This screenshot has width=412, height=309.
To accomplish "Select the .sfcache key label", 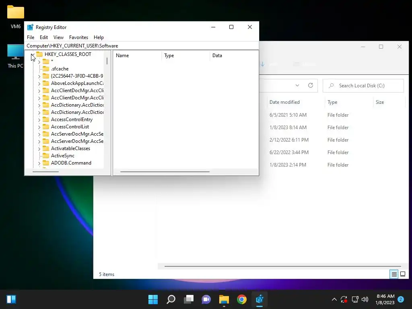I will [60, 68].
